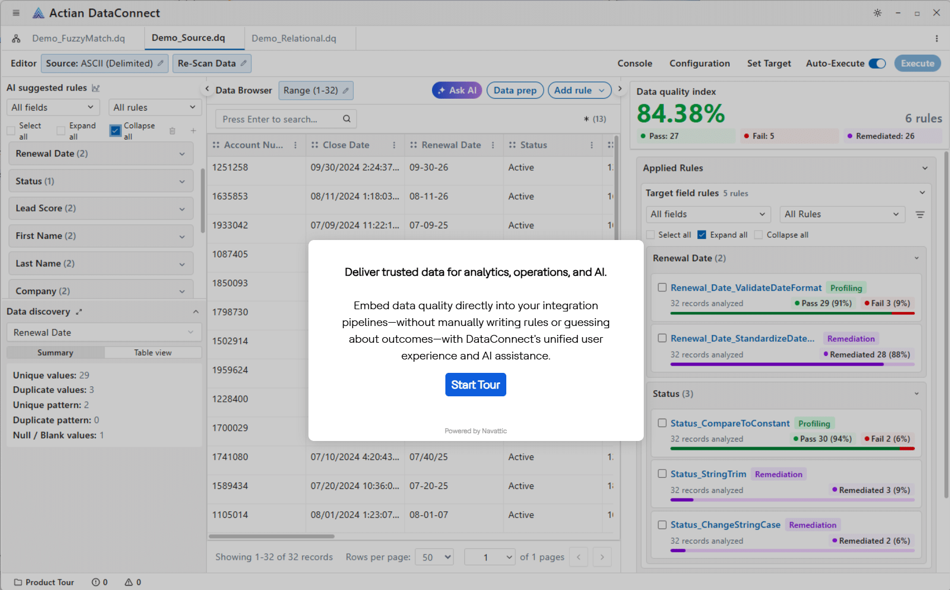Image resolution: width=950 pixels, height=590 pixels.
Task: Open the All rules dropdown in left panel
Action: tap(155, 107)
